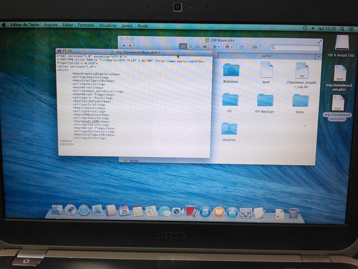This screenshot has height=269, width=358.
Task: Switch Finder to column view
Action: point(198,47)
